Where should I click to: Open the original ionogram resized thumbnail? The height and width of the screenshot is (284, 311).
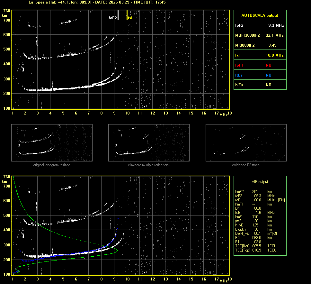[52, 142]
